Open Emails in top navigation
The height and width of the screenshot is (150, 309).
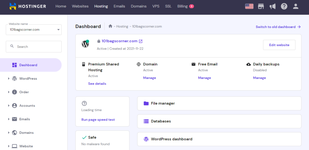pyautogui.click(x=119, y=6)
